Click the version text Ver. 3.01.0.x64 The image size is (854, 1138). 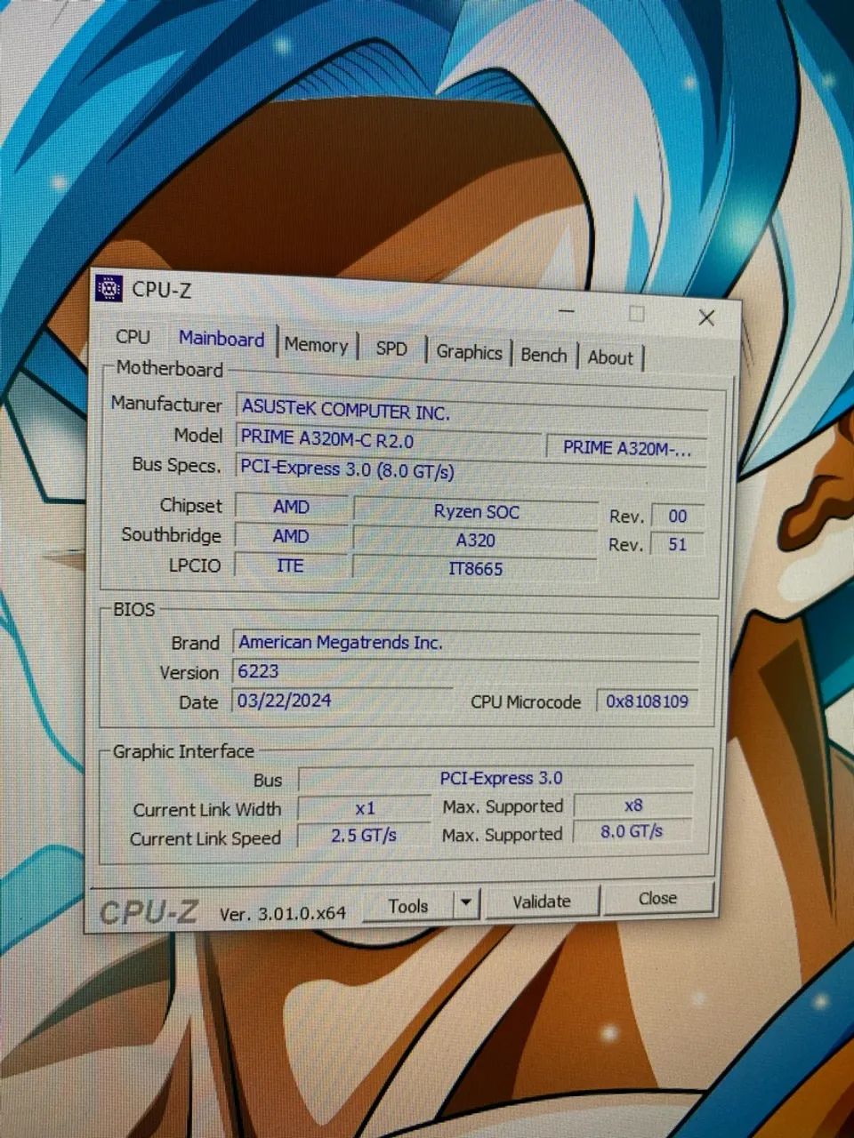coord(283,913)
